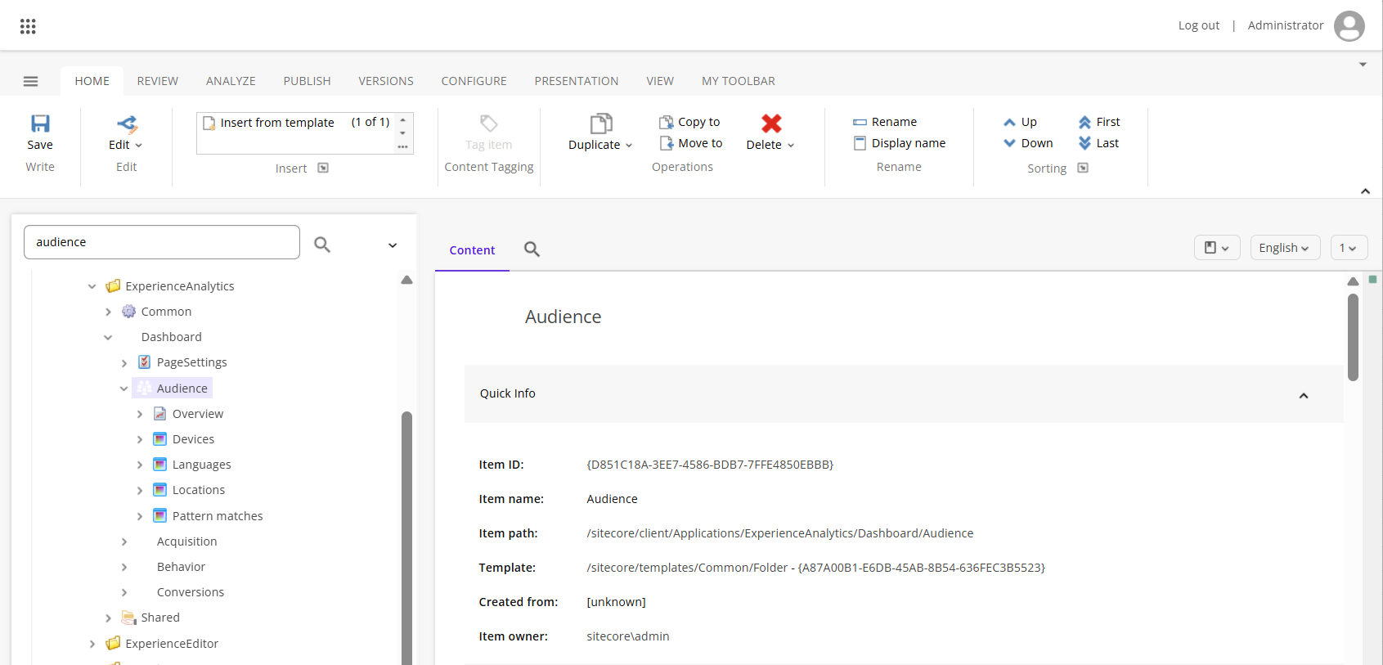Click the red Delete X icon
Image resolution: width=1383 pixels, height=665 pixels.
771,124
